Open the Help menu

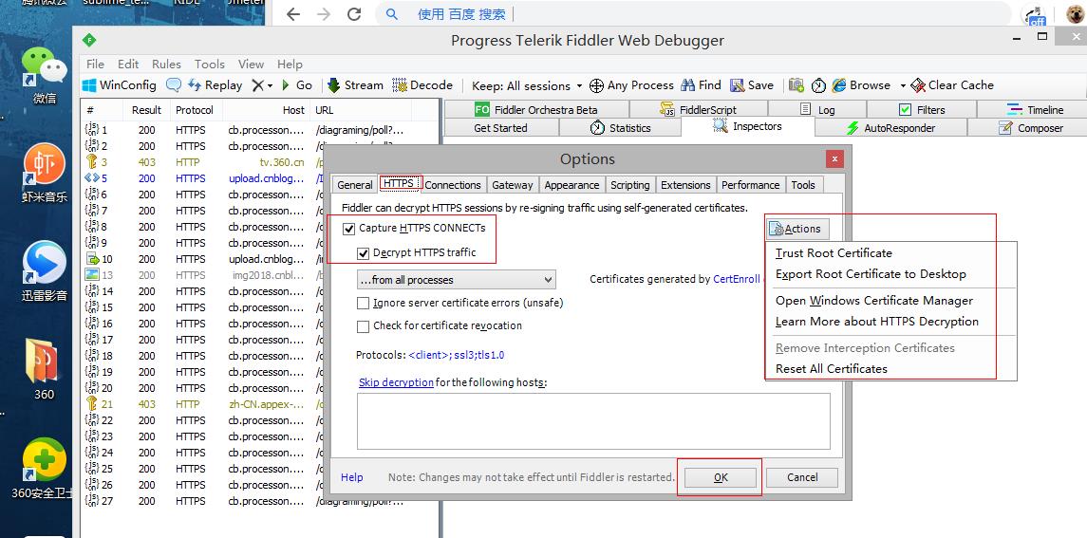pos(290,64)
